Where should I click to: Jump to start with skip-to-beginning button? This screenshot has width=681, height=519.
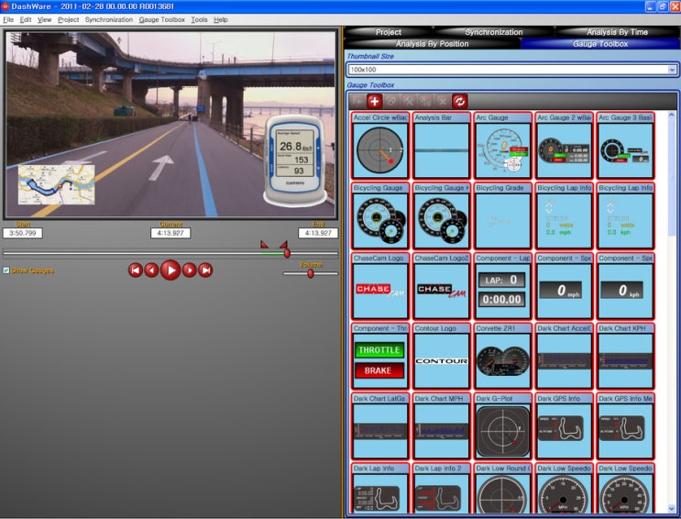(x=135, y=270)
